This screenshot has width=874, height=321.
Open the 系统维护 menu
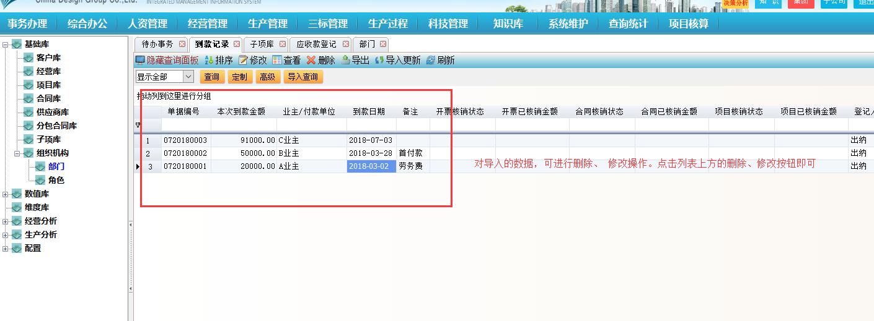point(568,24)
